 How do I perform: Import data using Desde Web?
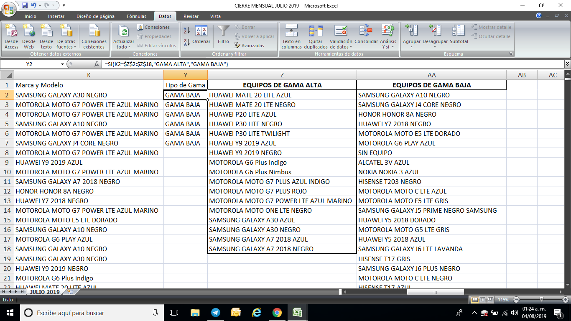pyautogui.click(x=29, y=37)
